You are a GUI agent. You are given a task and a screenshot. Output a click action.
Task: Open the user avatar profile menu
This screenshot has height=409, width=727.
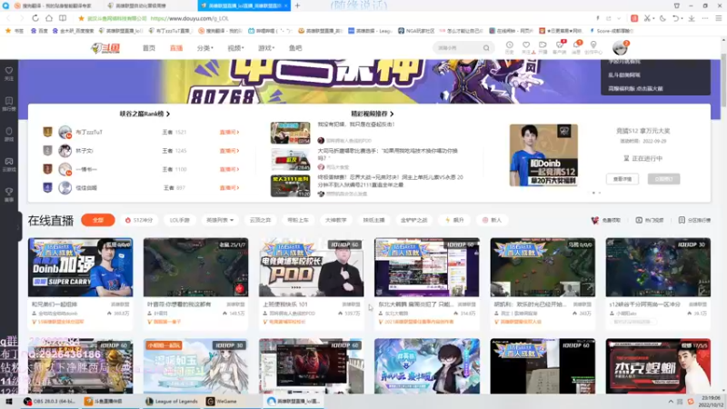tap(620, 47)
